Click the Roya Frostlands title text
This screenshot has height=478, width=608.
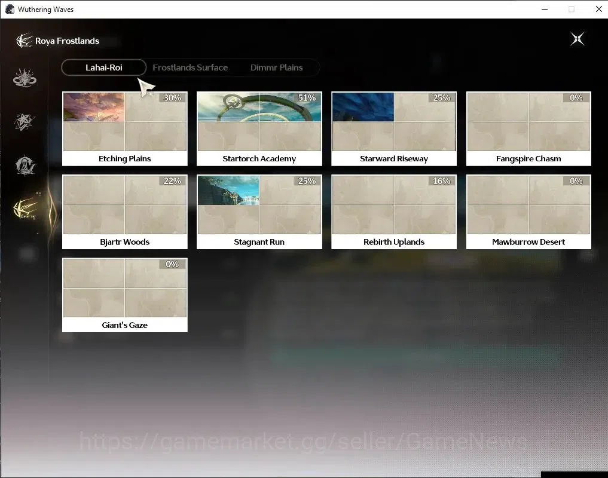[x=67, y=41]
